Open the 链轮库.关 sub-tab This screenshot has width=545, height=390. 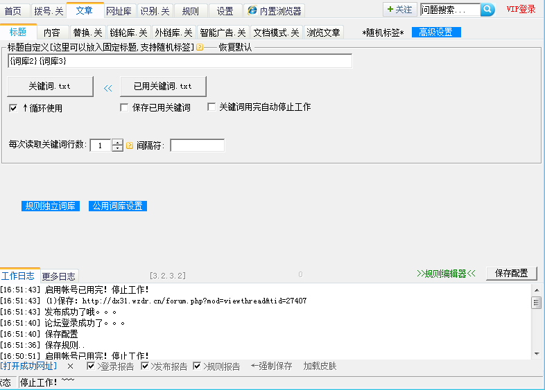tap(128, 33)
